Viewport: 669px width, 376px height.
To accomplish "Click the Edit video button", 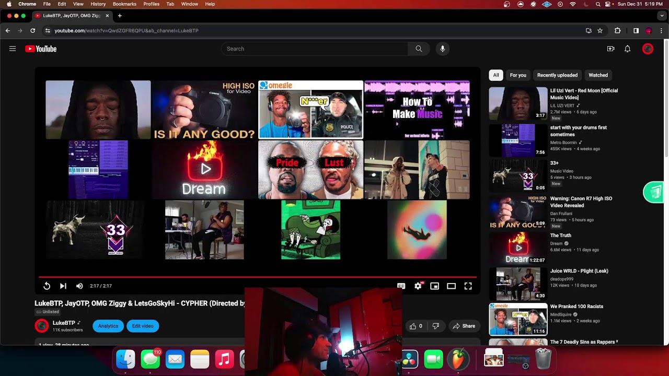I will click(143, 326).
